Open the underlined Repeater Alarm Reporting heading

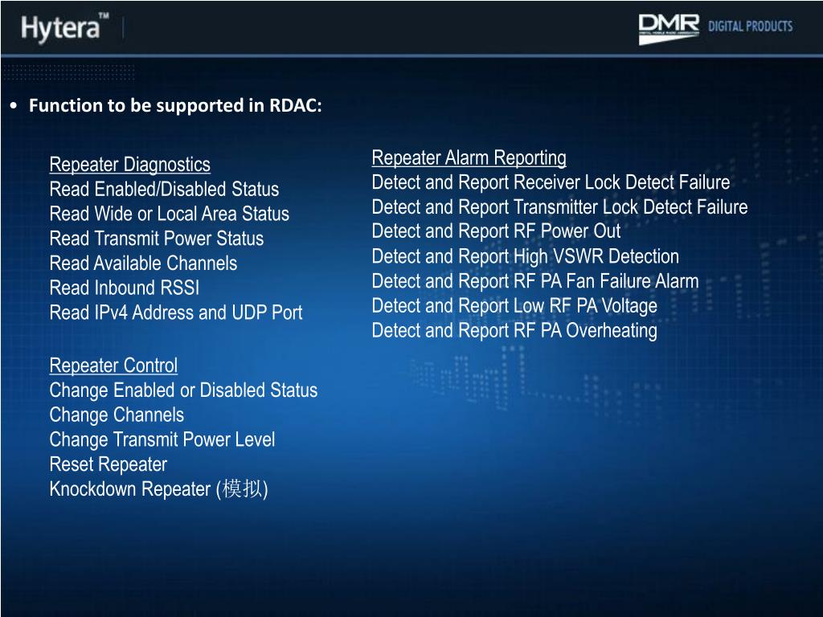(x=469, y=157)
